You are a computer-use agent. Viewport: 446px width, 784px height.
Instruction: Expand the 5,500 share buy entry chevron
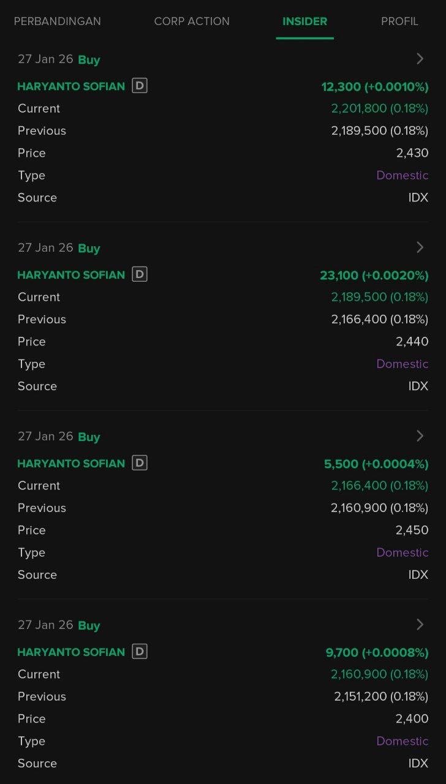pos(420,436)
